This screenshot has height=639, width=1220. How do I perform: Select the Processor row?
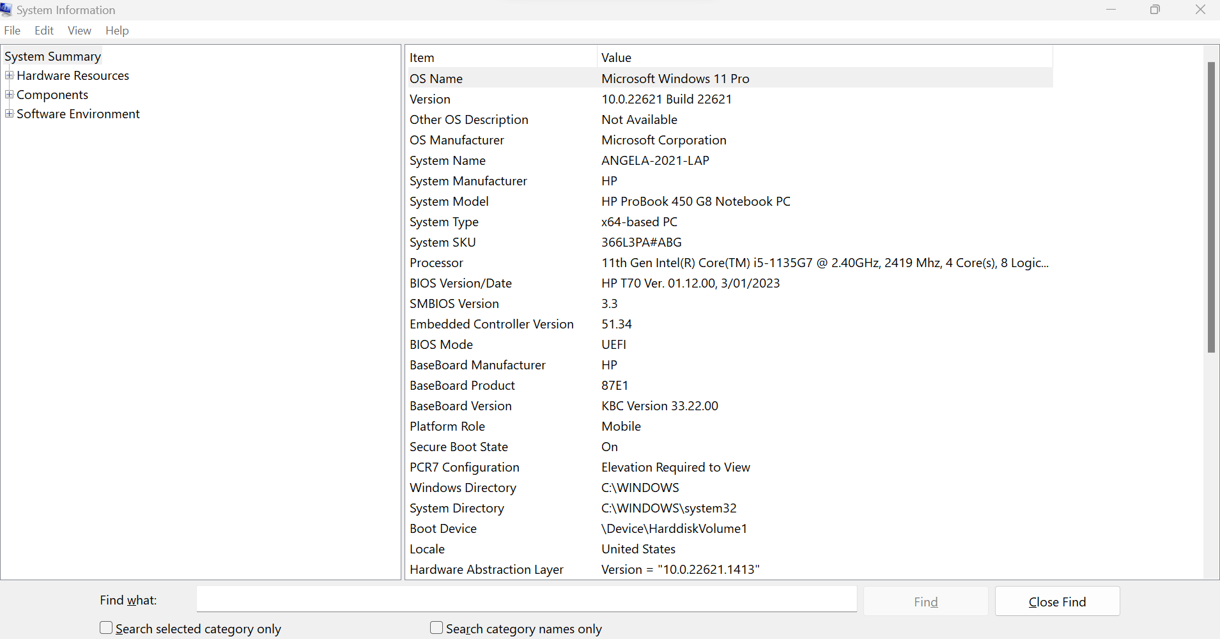(730, 263)
